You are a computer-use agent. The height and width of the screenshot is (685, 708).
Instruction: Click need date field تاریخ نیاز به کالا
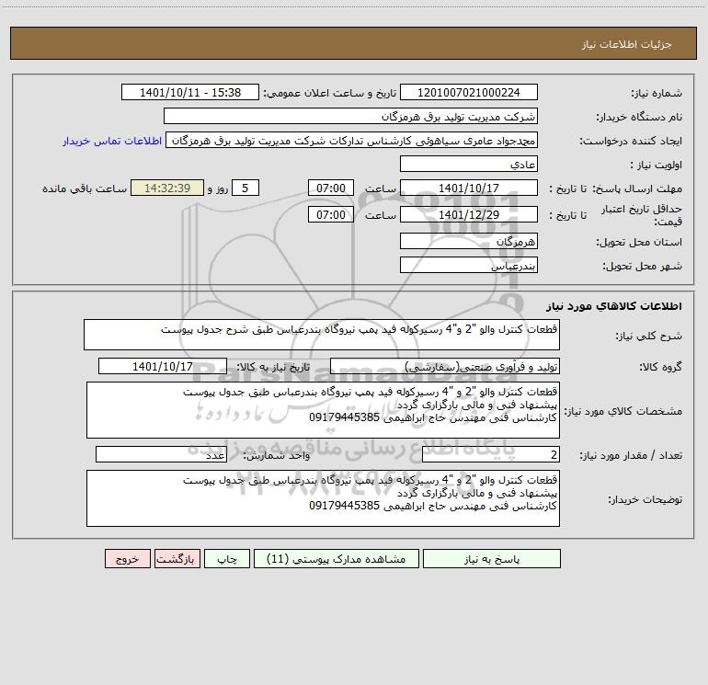pos(163,366)
